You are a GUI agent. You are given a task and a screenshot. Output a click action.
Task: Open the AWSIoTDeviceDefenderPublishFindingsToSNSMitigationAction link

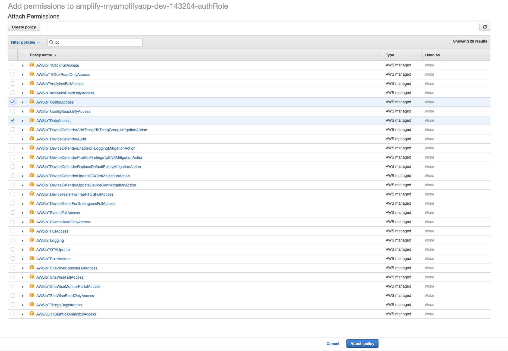coord(90,157)
